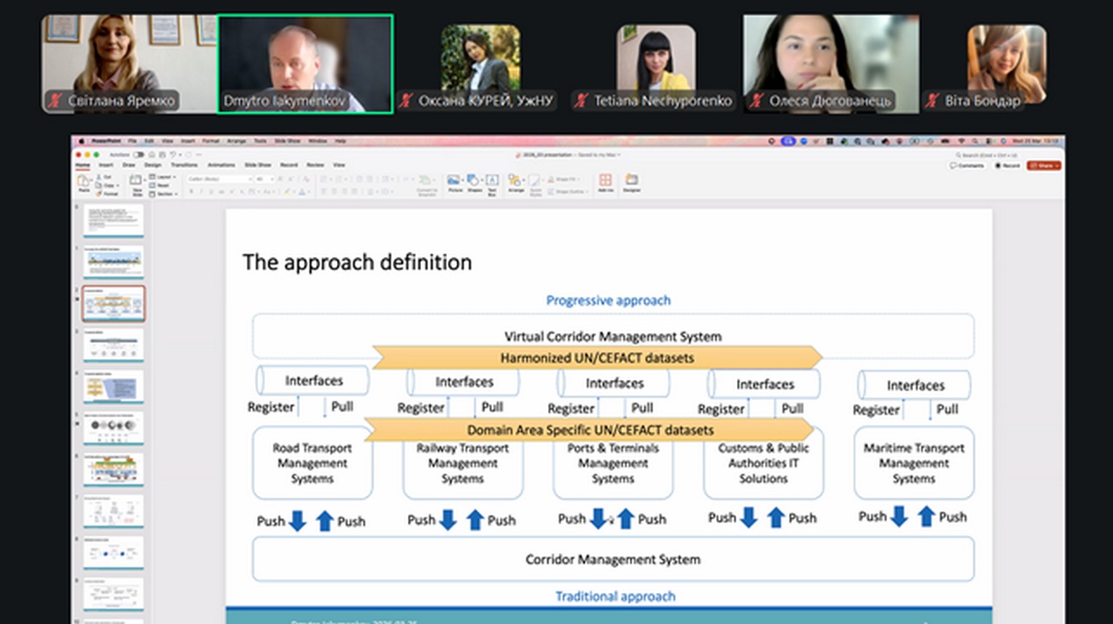This screenshot has width=1113, height=624.
Task: Select Dmytro Iakymenkov's video tile
Action: 305,64
